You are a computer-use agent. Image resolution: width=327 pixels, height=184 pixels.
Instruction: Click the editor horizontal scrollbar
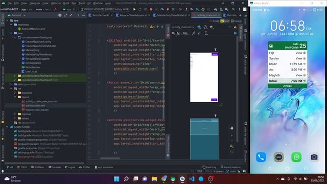(x=110, y=158)
